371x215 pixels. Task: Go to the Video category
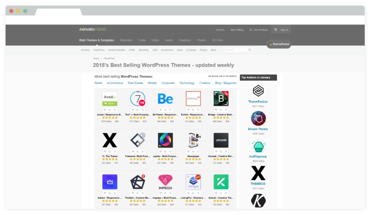[x=155, y=40]
